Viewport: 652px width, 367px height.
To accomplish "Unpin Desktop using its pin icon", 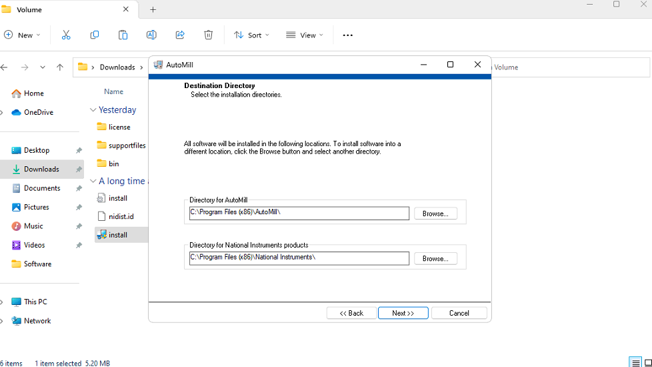I will pyautogui.click(x=79, y=151).
